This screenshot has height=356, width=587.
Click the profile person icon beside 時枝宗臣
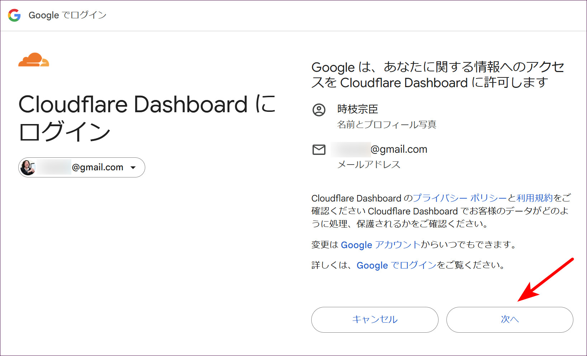click(x=319, y=110)
